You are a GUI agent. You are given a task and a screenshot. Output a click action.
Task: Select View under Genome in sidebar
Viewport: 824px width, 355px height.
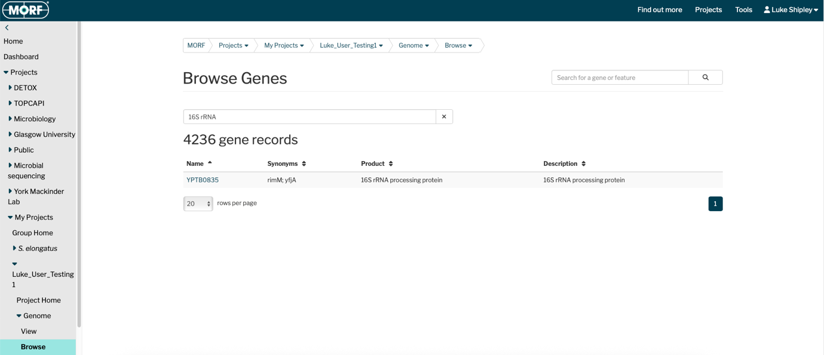coord(29,331)
